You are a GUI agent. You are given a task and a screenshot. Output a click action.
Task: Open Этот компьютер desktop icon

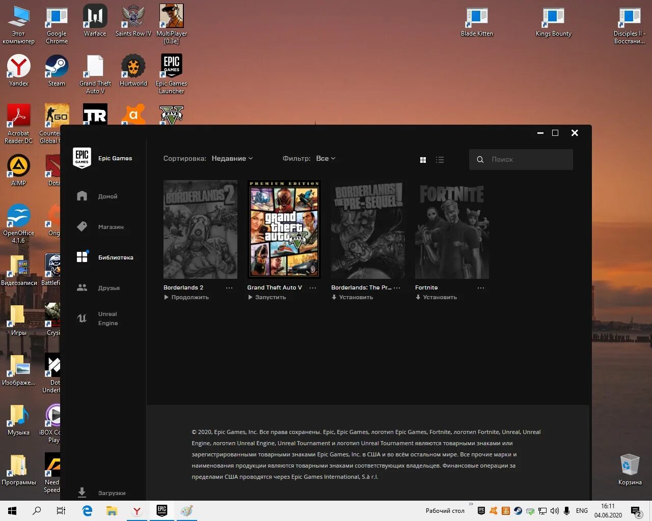point(19,25)
